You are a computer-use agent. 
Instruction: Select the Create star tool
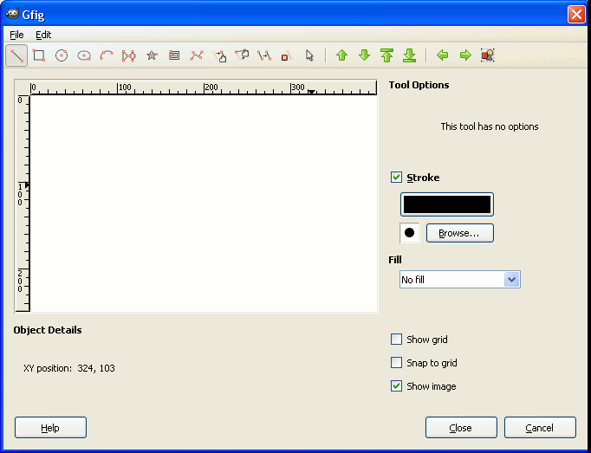pyautogui.click(x=152, y=55)
